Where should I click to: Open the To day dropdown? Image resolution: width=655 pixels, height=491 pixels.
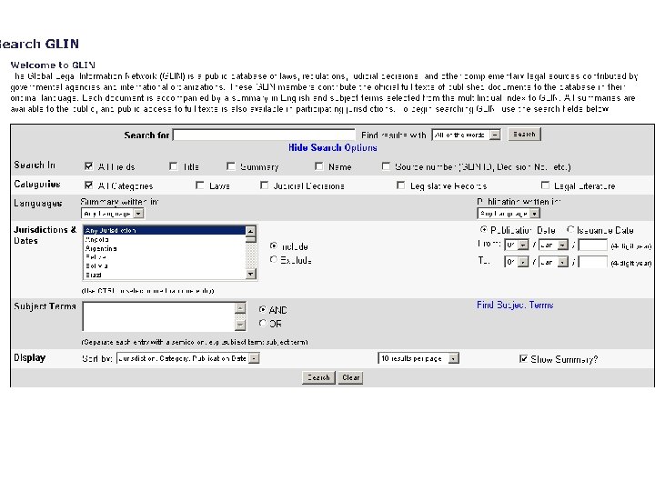pos(517,262)
